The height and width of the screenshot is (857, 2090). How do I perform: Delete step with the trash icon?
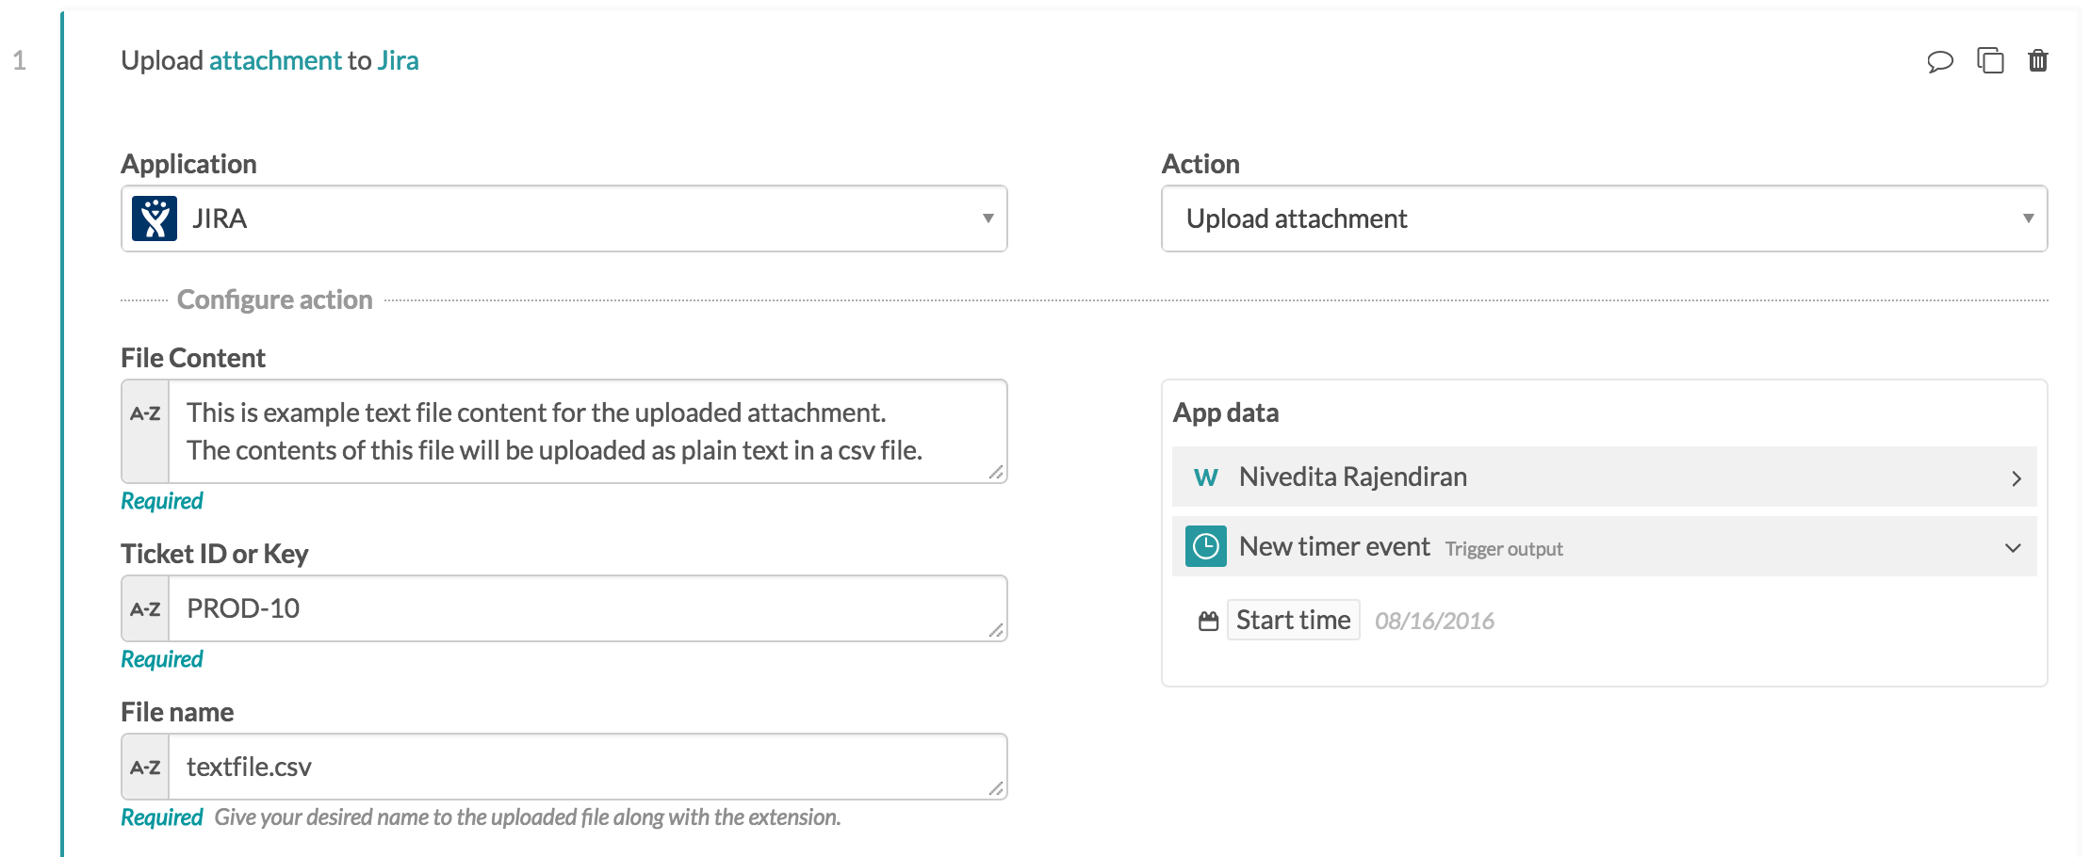click(x=2037, y=60)
